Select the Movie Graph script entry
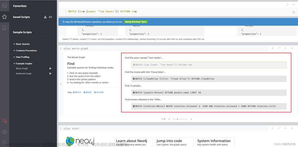This screenshot has width=298, height=147. pyautogui.click(x=22, y=68)
